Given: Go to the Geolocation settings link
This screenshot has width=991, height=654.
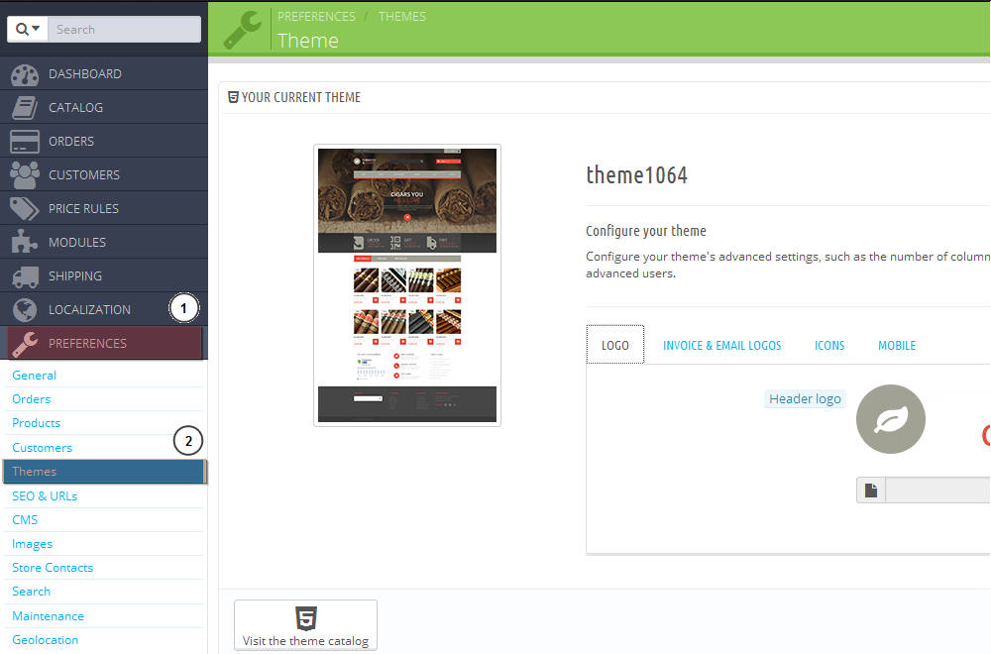Looking at the screenshot, I should (45, 639).
